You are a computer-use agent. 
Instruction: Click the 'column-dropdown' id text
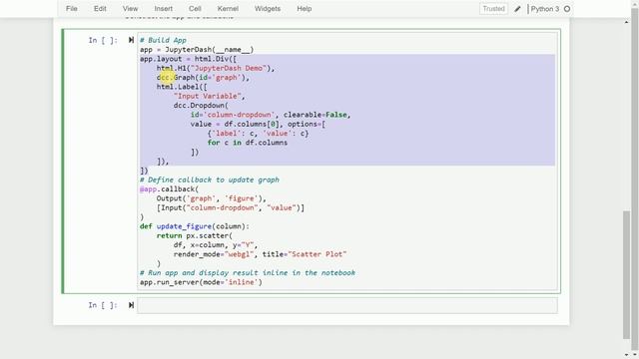click(239, 115)
